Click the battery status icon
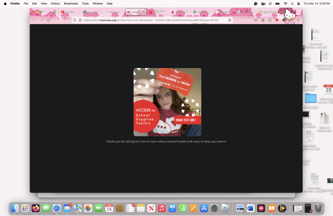 (x=278, y=4)
